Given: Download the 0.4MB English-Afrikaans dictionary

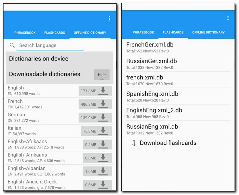Looking at the screenshot, I should [x=97, y=145].
